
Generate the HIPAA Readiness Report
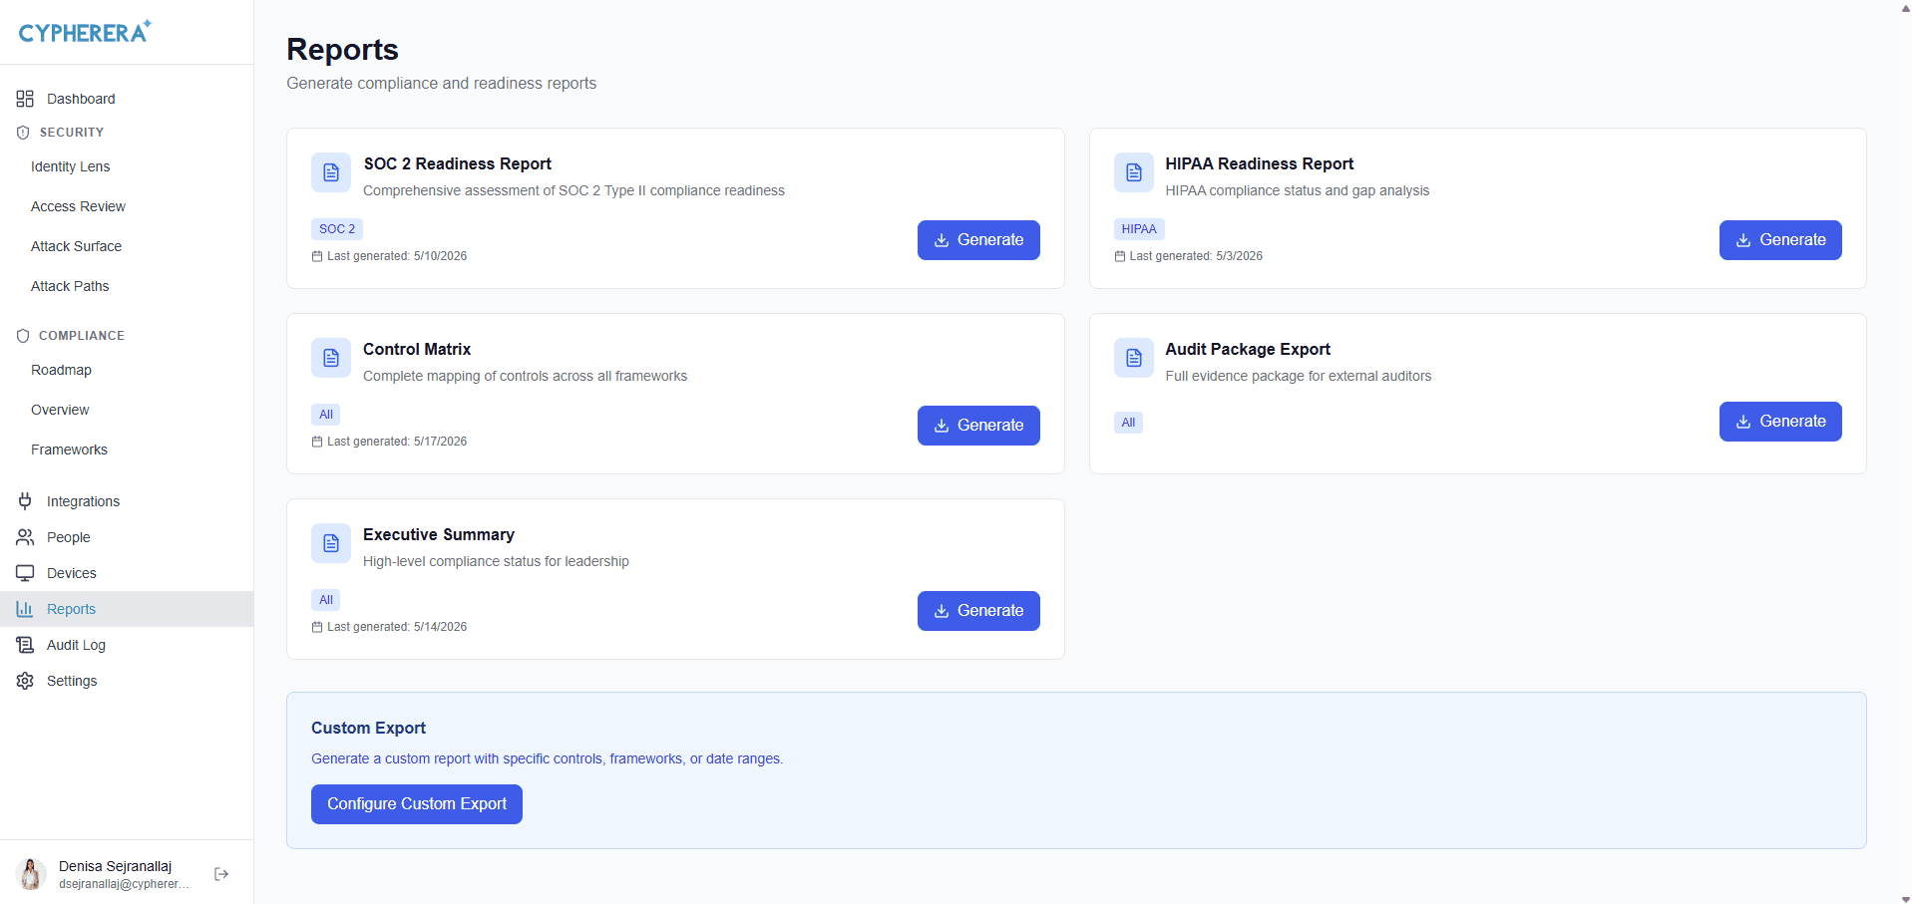tap(1780, 240)
